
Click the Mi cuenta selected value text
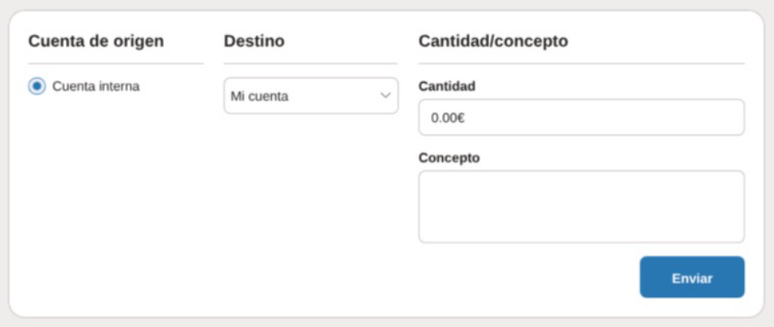click(260, 96)
